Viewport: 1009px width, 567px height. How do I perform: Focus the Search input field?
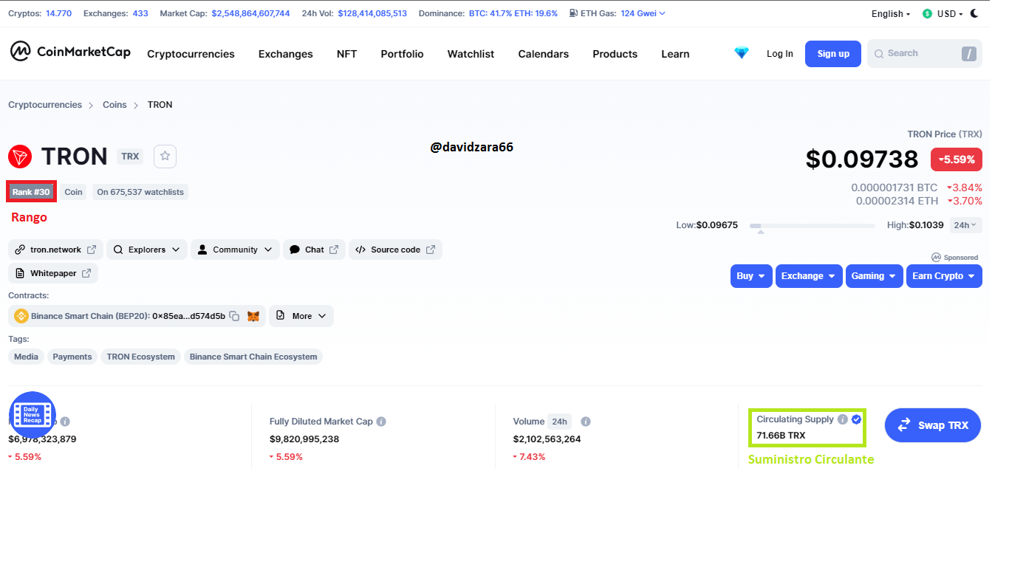[924, 53]
